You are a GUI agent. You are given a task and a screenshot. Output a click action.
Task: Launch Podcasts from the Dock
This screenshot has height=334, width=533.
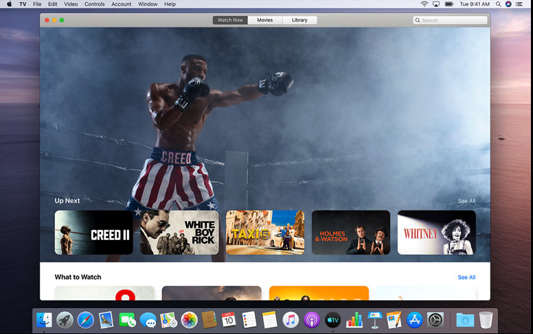[x=312, y=320]
